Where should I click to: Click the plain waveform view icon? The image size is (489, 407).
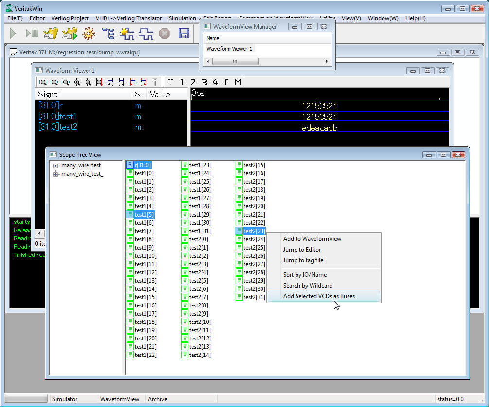click(146, 34)
